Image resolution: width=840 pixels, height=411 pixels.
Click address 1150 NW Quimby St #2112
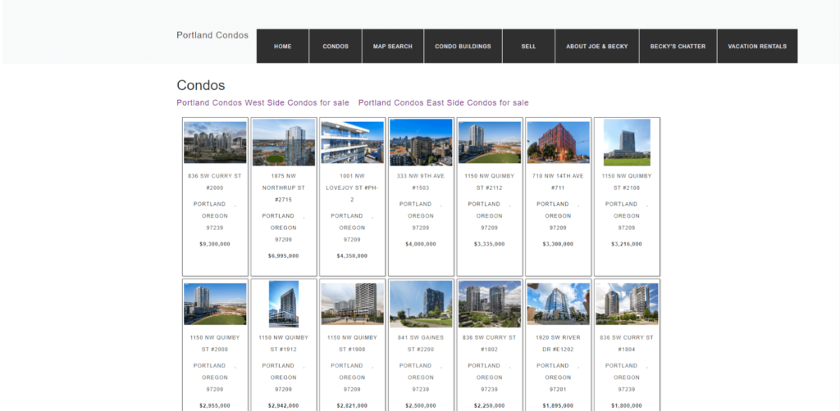pos(489,182)
